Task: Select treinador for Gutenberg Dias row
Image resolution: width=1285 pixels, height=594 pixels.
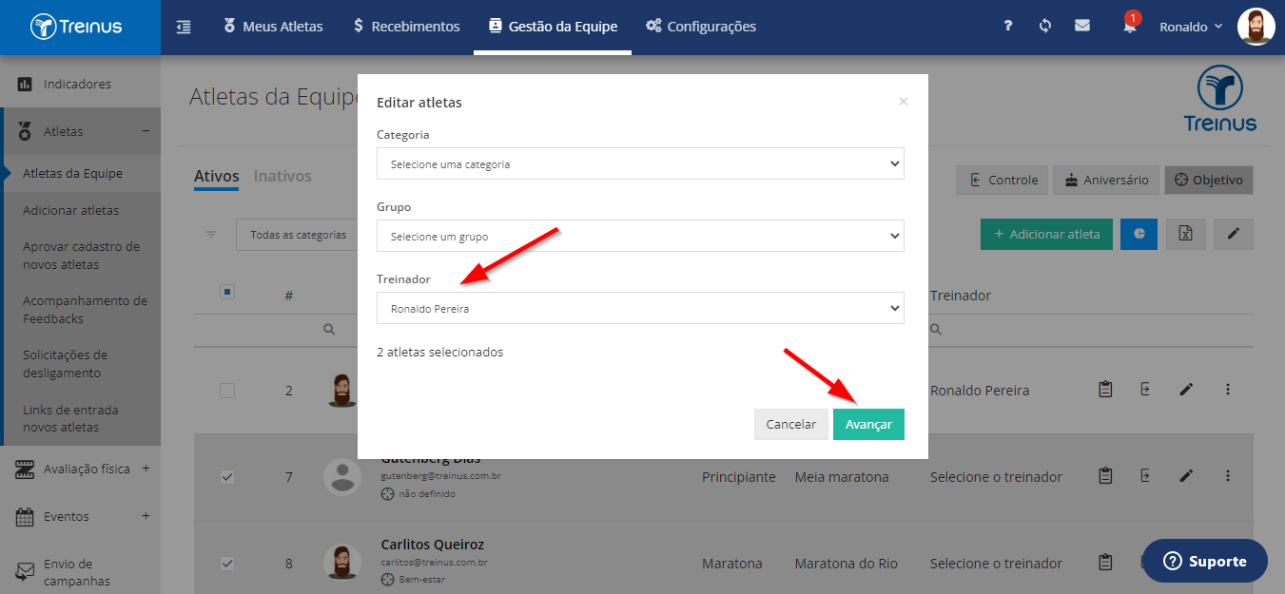Action: pyautogui.click(x=996, y=477)
